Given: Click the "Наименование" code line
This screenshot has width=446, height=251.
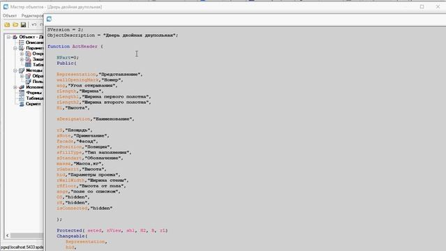Looking at the screenshot, I should point(95,119).
